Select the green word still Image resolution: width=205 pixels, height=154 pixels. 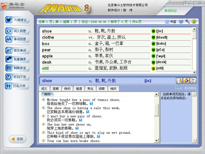45,68
